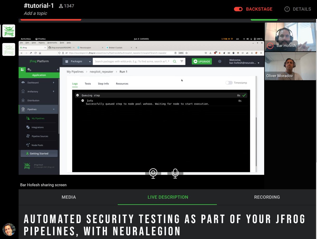Select Node Pools
This screenshot has height=239, width=317.
tap(37, 145)
